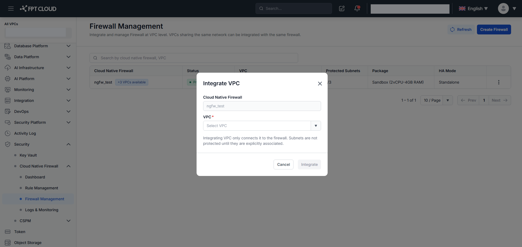Image resolution: width=522 pixels, height=247 pixels.
Task: Click the firewall search magnifier icon
Action: pyautogui.click(x=95, y=58)
